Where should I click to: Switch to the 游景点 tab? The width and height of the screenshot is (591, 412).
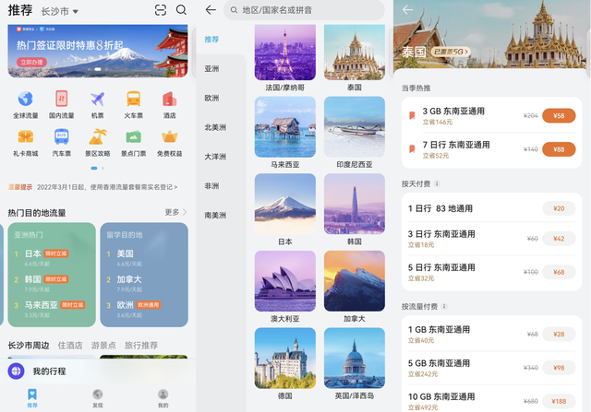tap(103, 345)
